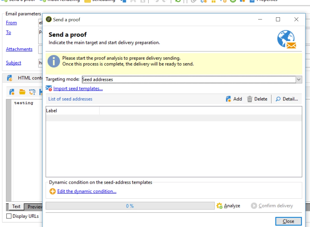Click the To link in Email parameters
Screen dimensions: 310x227
tap(9, 32)
